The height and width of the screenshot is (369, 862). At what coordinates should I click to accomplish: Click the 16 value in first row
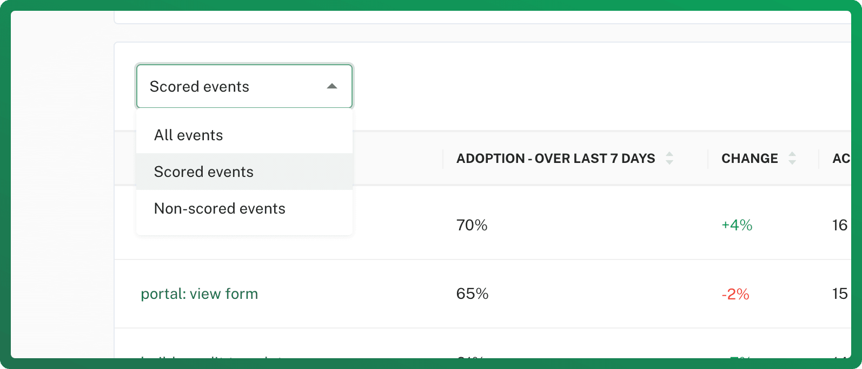840,225
